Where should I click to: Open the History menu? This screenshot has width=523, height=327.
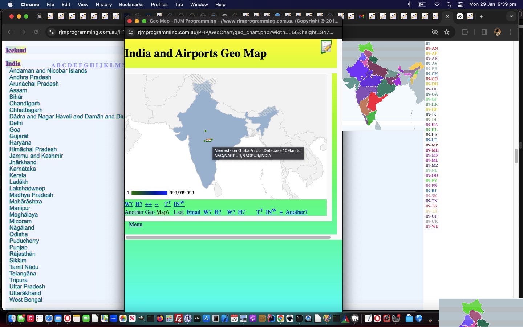pyautogui.click(x=104, y=4)
